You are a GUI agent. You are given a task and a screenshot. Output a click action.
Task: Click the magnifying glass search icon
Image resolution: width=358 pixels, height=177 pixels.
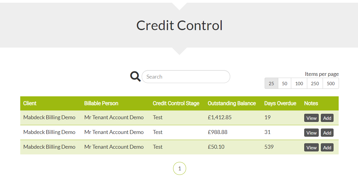tap(135, 76)
